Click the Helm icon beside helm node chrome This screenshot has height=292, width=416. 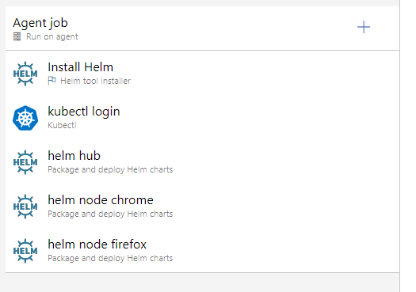[x=25, y=207]
